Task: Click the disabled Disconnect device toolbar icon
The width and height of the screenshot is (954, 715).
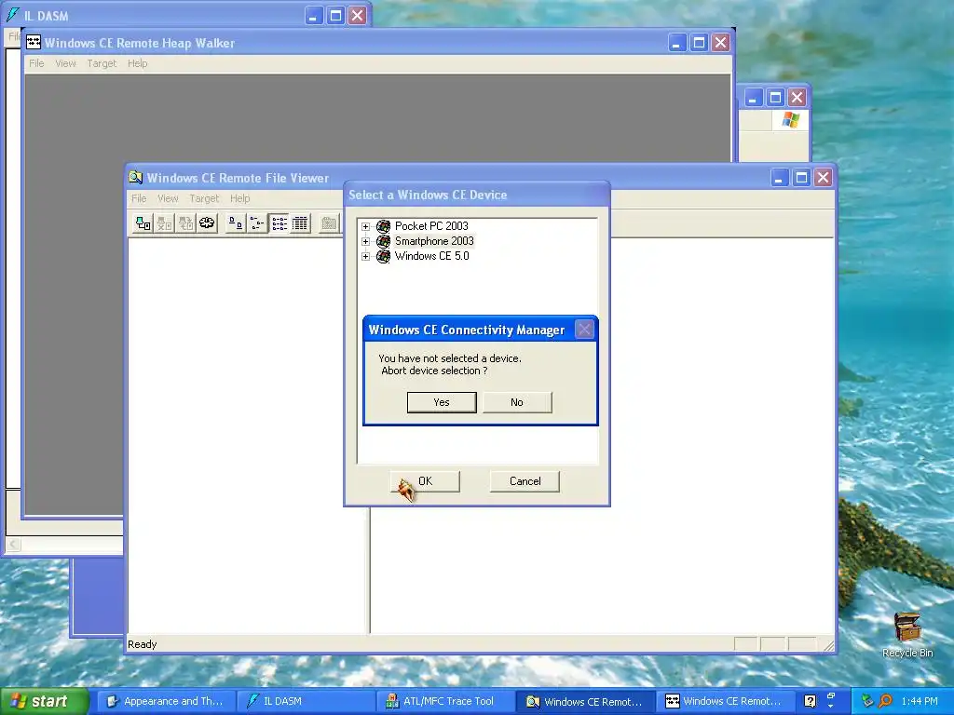Action: click(164, 223)
